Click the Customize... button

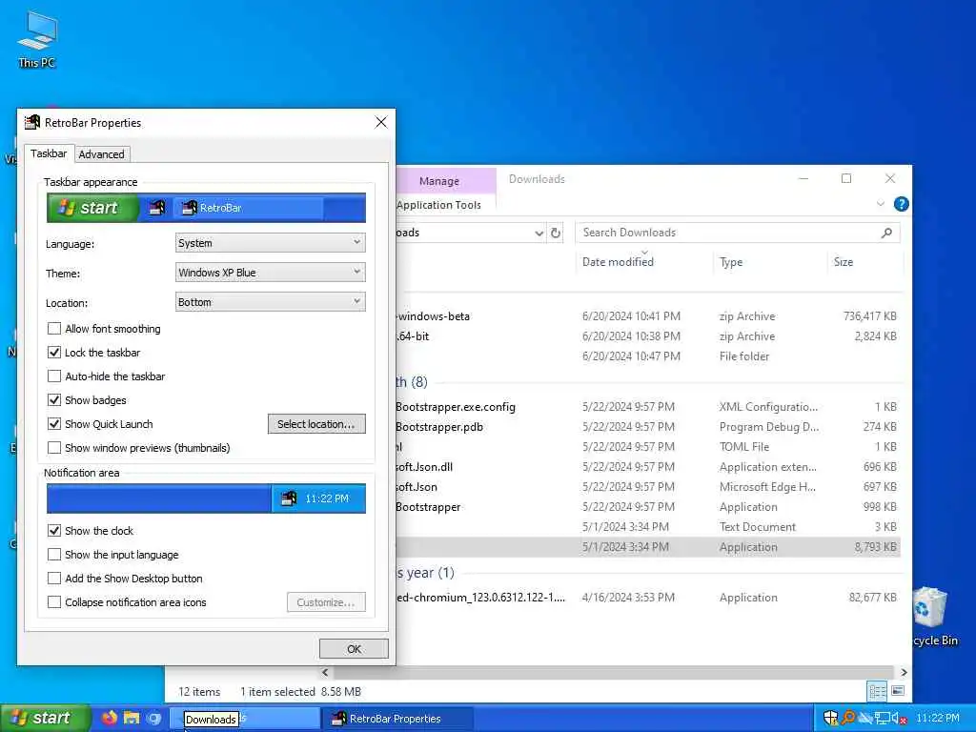tap(326, 602)
